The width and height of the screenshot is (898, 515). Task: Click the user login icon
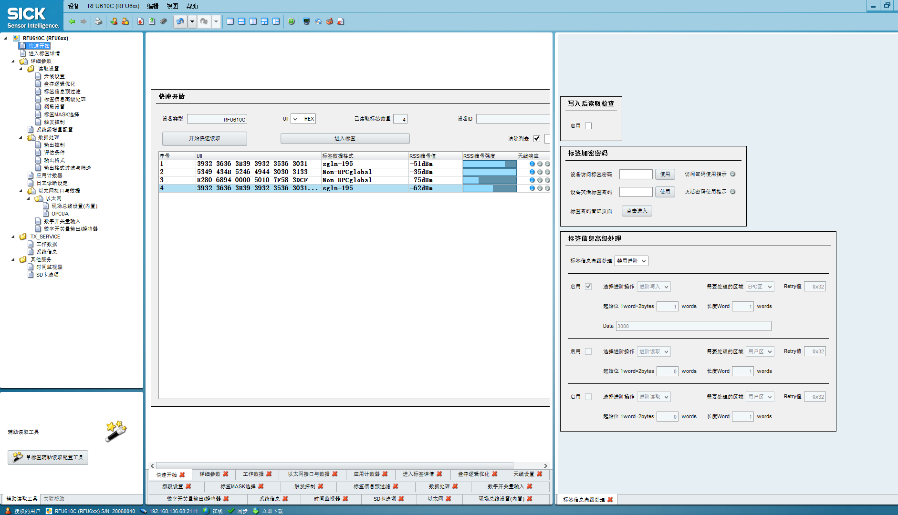pos(114,21)
